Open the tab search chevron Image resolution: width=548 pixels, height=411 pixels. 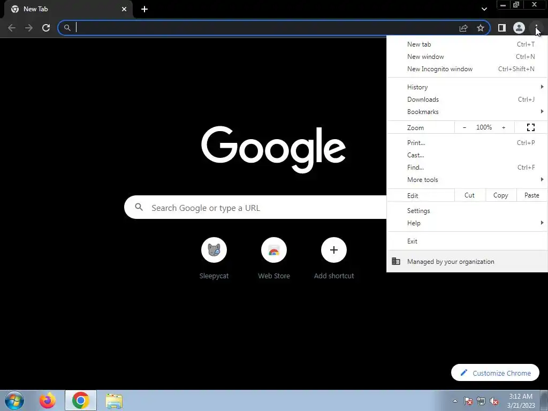[484, 9]
